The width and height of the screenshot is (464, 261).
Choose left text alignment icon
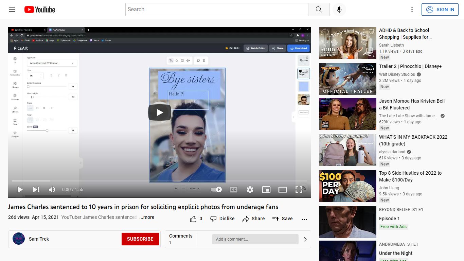point(30,120)
